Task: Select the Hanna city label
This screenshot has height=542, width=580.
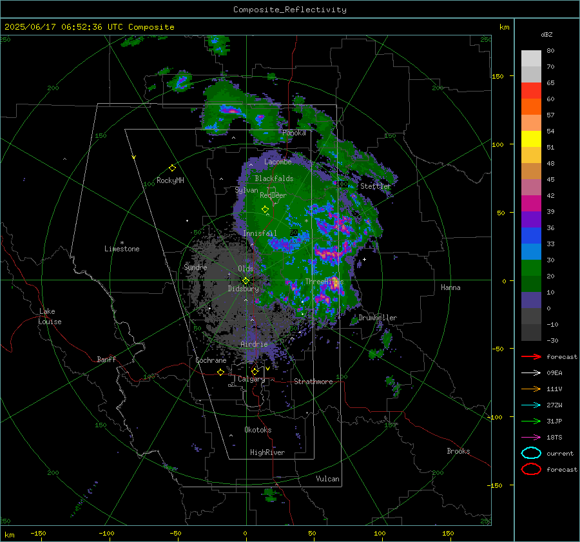Action: click(x=450, y=287)
